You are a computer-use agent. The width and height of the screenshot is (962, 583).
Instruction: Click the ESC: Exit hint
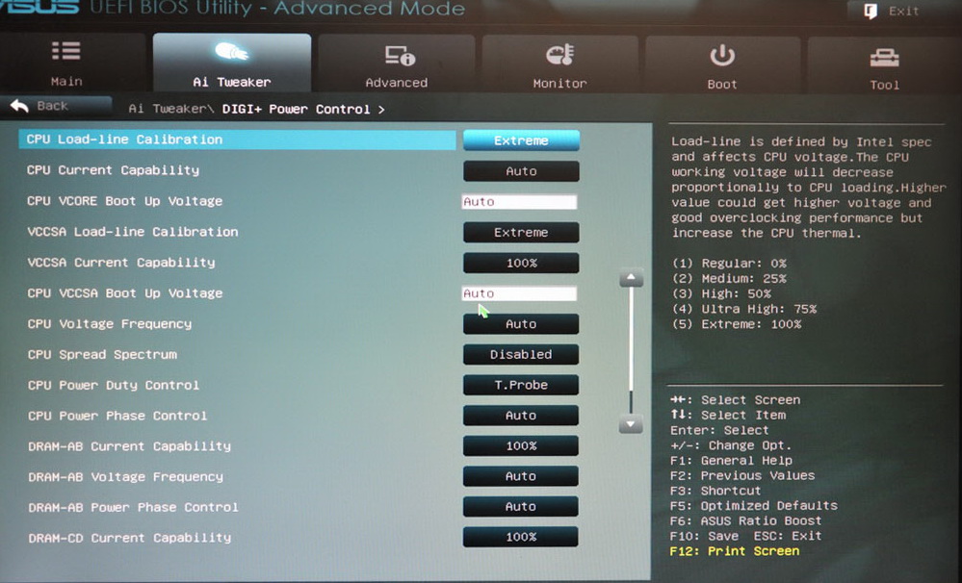tap(788, 537)
